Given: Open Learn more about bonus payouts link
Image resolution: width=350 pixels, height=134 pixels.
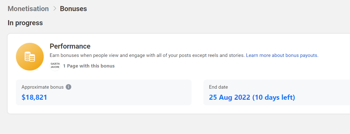Looking at the screenshot, I should tap(282, 55).
